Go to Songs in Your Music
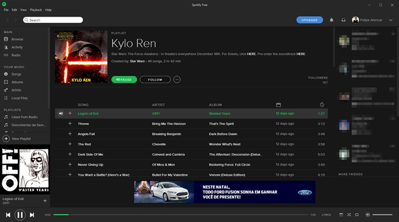This screenshot has height=222, width=399. (x=16, y=74)
